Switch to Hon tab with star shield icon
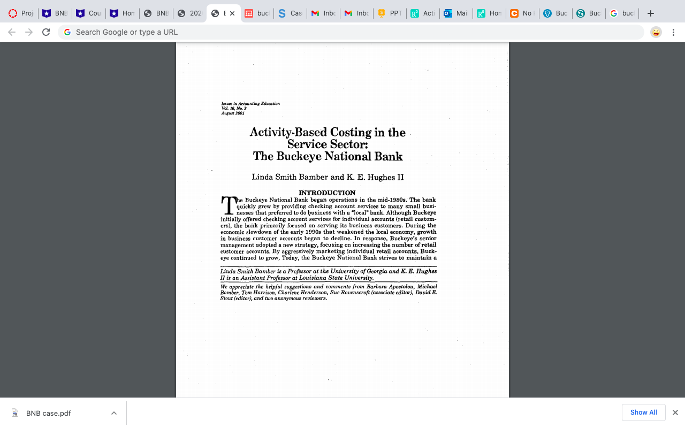This screenshot has width=685, height=428. 122,13
